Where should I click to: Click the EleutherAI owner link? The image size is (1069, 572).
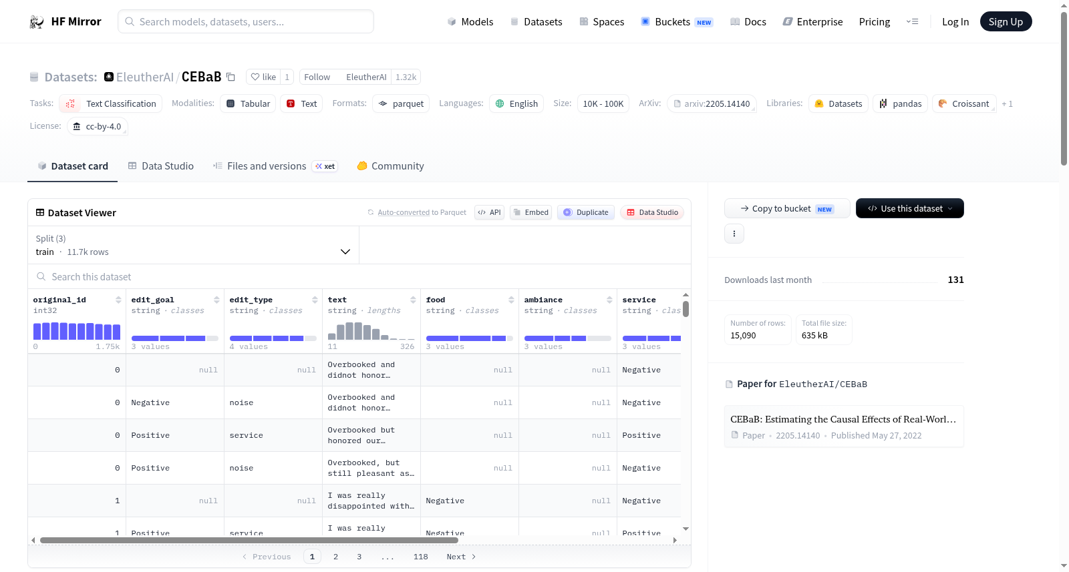point(145,77)
